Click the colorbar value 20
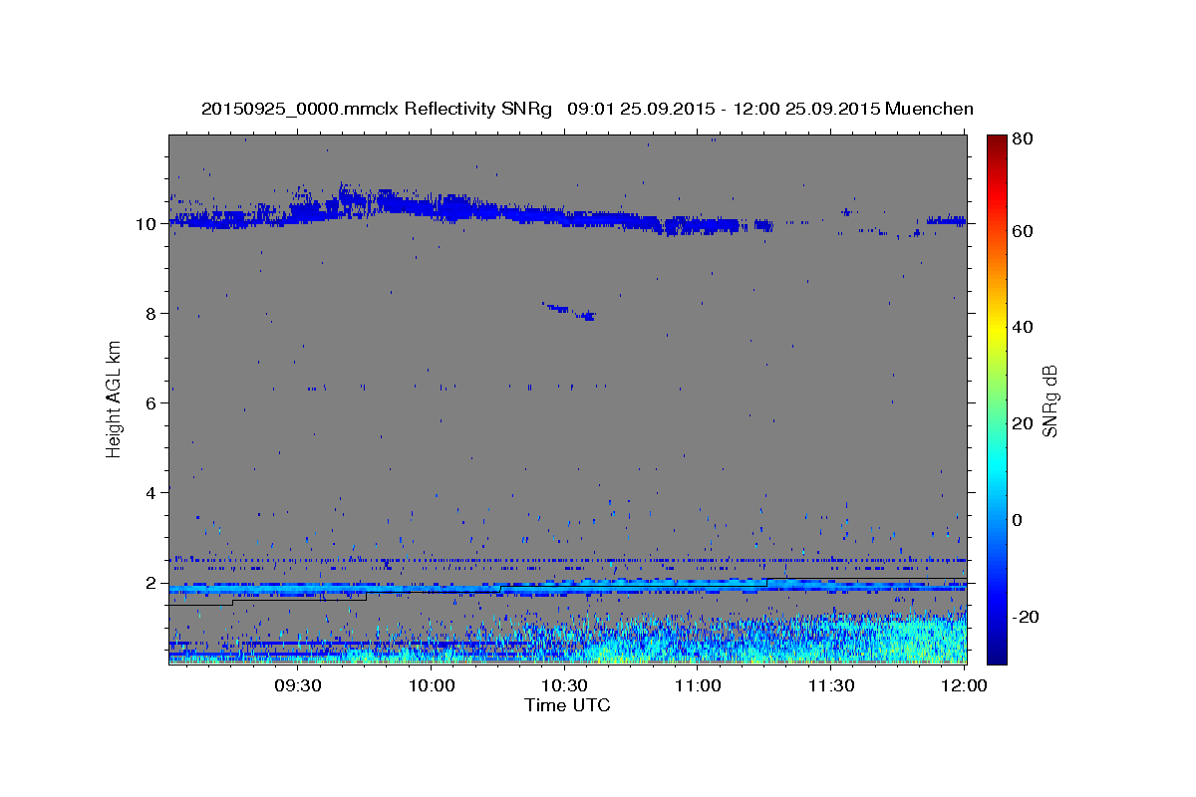The width and height of the screenshot is (1196, 797). point(1024,423)
